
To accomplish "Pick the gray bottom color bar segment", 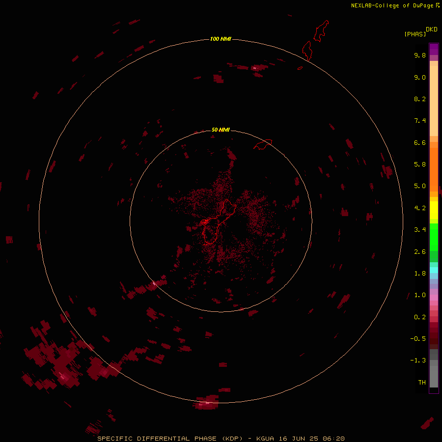I will point(434,376).
